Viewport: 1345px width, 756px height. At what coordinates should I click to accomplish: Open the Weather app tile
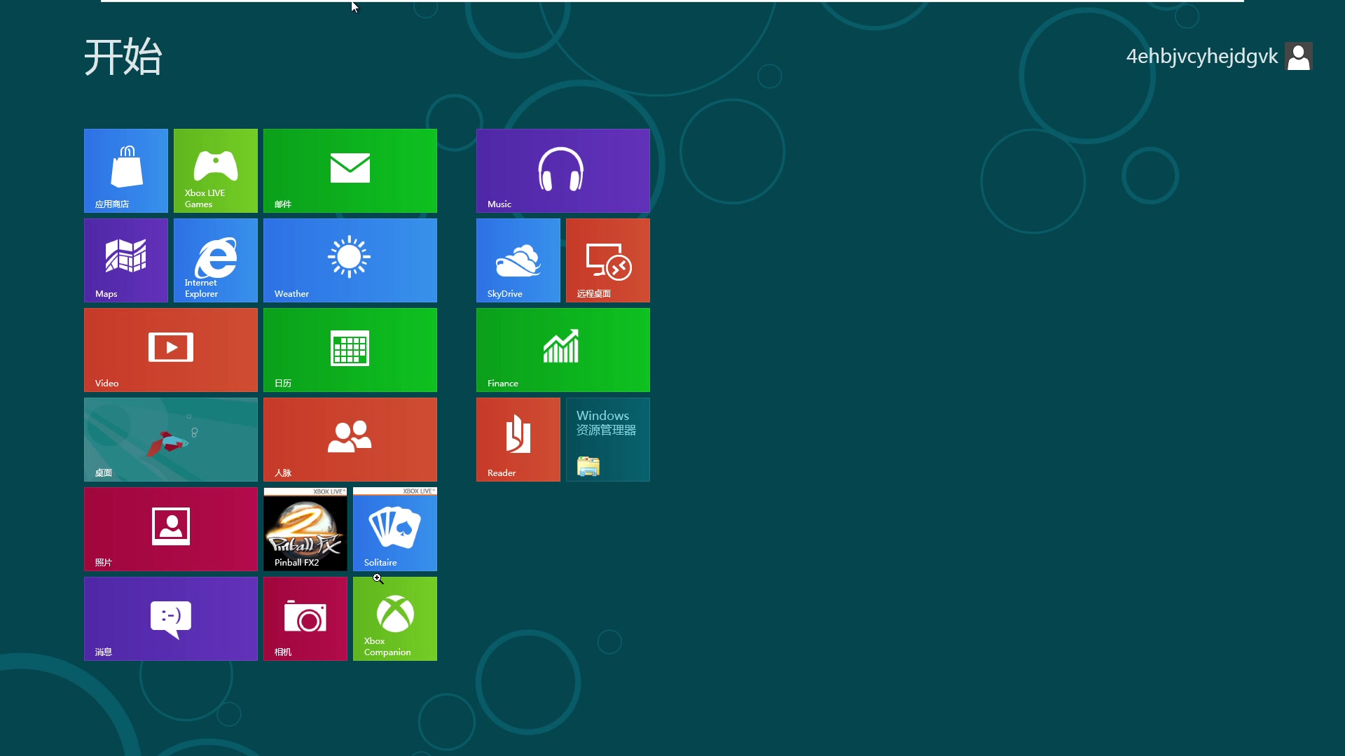350,260
